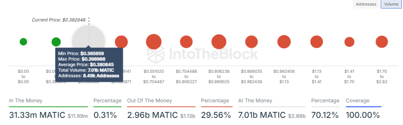Click red bubble for $1.13 to $1.41
This screenshot has height=125, width=403.
[317, 42]
